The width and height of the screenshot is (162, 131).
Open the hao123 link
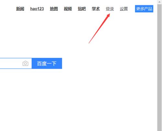pyautogui.click(x=37, y=9)
